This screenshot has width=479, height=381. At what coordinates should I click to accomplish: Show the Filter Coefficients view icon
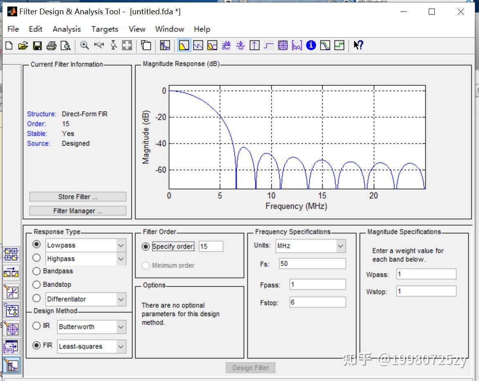[x=297, y=45]
